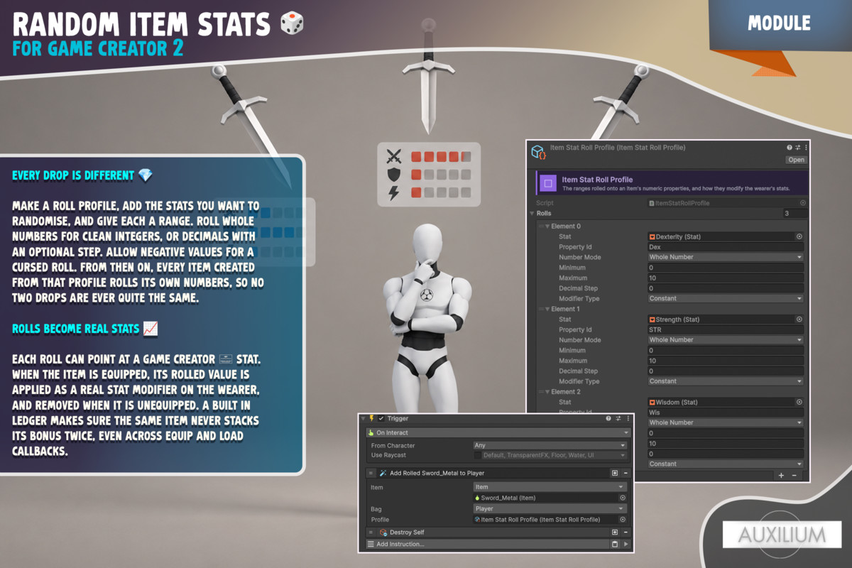Image resolution: width=852 pixels, height=568 pixels.
Task: Open the On Interact event dropdown
Action: tap(498, 432)
